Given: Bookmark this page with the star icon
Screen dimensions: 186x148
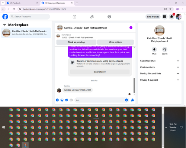Looking at the screenshot, I should [170, 9].
